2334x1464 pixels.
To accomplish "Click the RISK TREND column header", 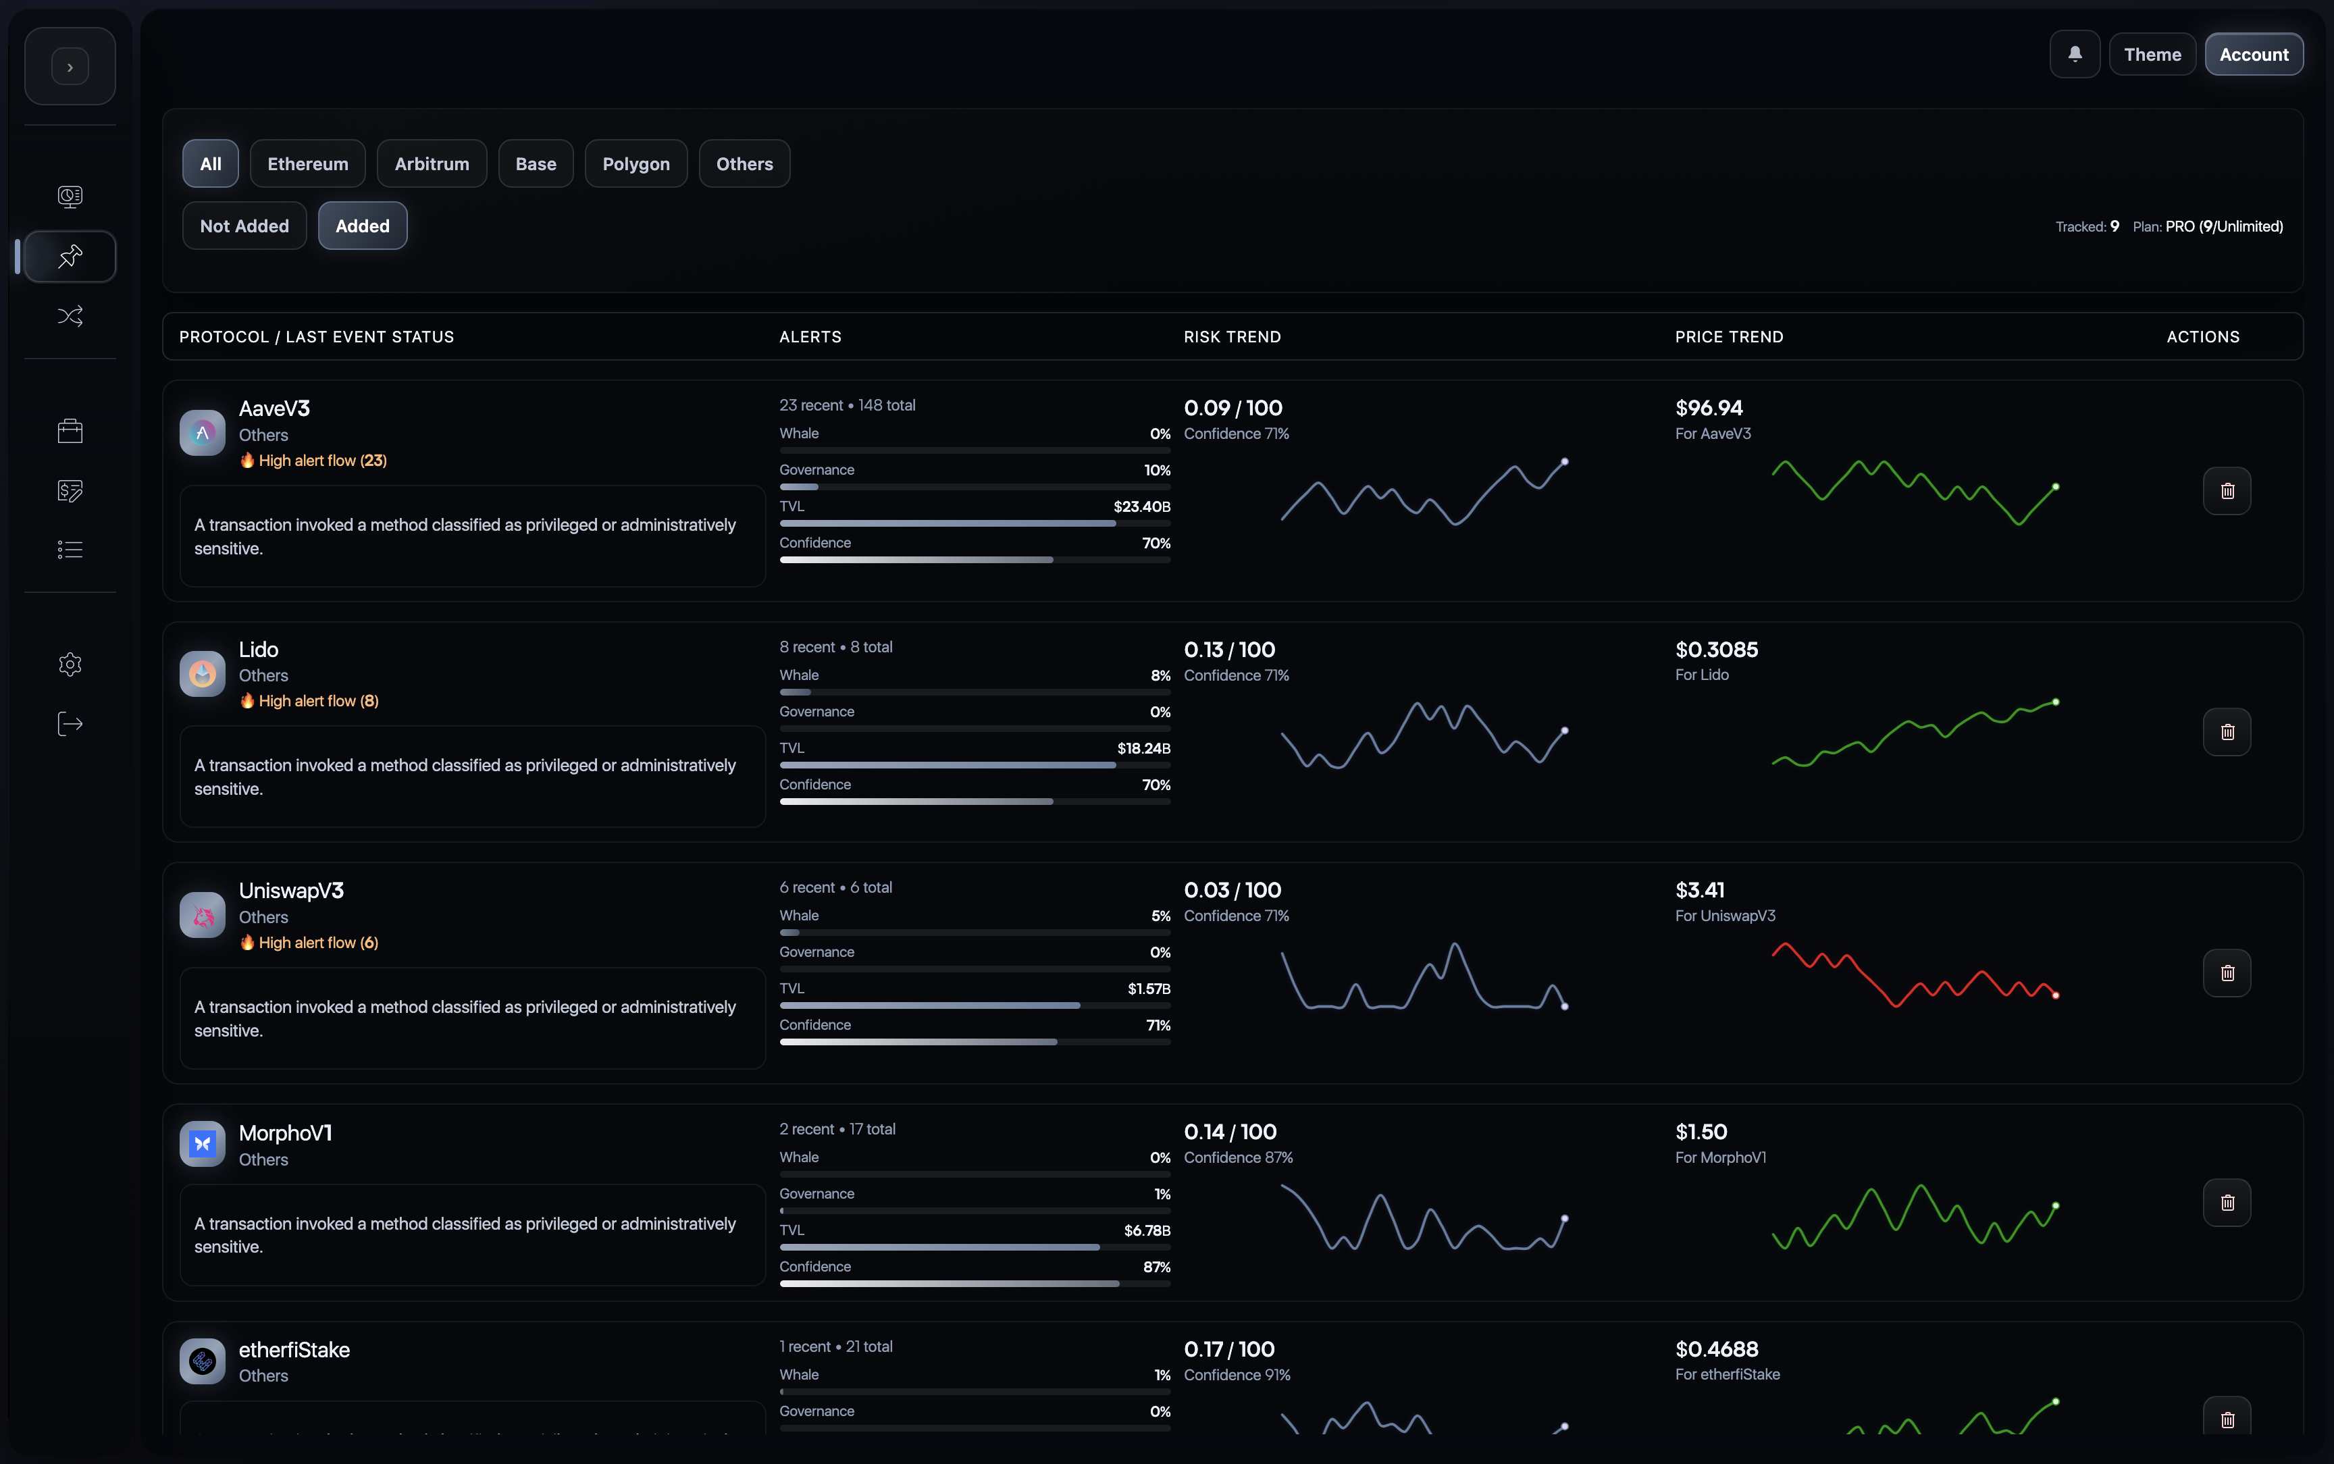I will tap(1233, 337).
